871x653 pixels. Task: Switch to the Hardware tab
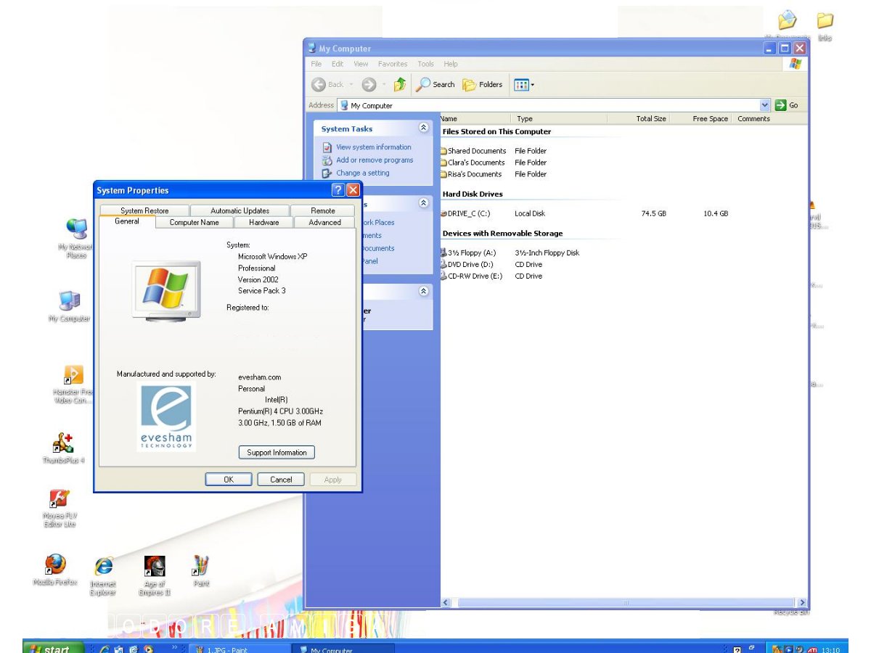pos(263,223)
